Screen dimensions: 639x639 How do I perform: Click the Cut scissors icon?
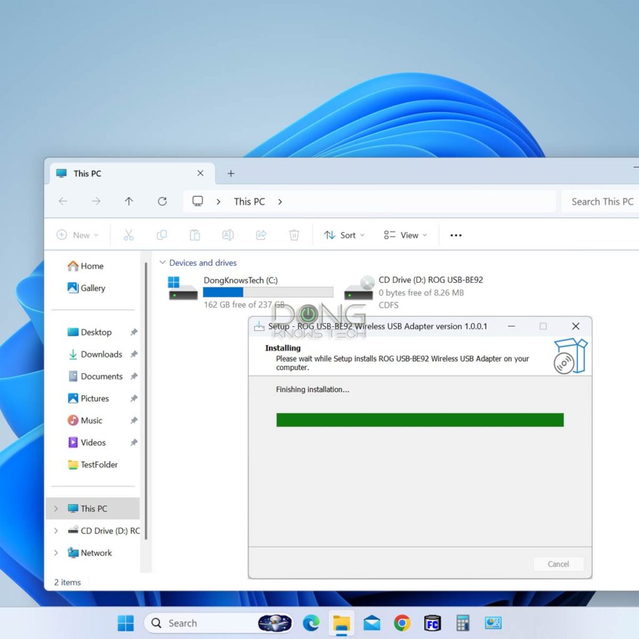pos(129,235)
